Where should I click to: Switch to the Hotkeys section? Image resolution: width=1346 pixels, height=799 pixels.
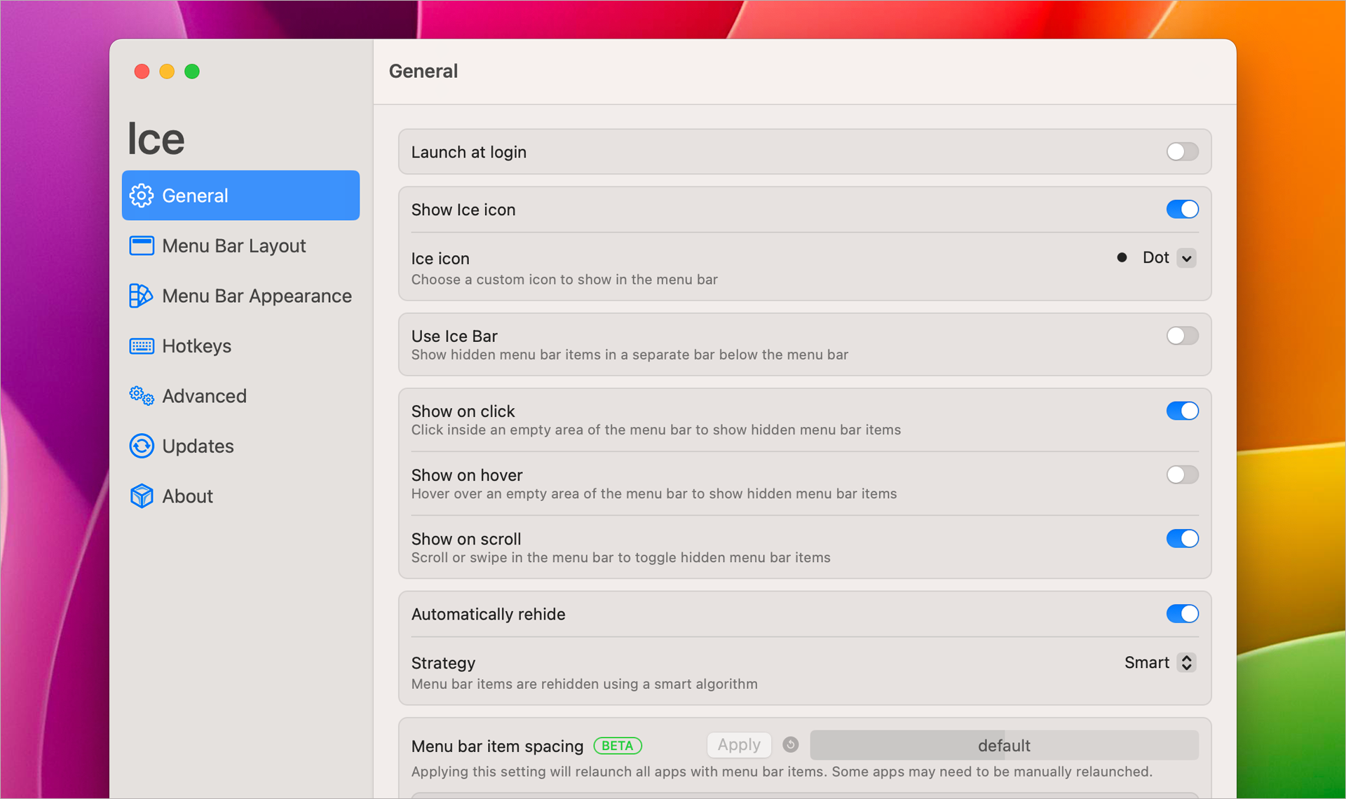(196, 346)
